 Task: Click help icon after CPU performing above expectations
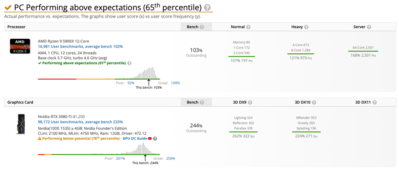[x=129, y=63]
